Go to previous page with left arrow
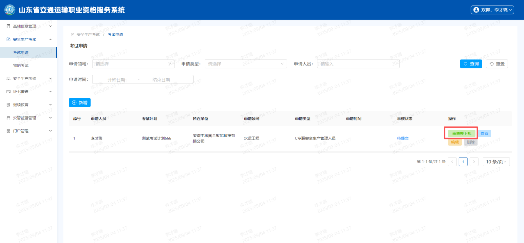This screenshot has height=243, width=524. (452, 162)
